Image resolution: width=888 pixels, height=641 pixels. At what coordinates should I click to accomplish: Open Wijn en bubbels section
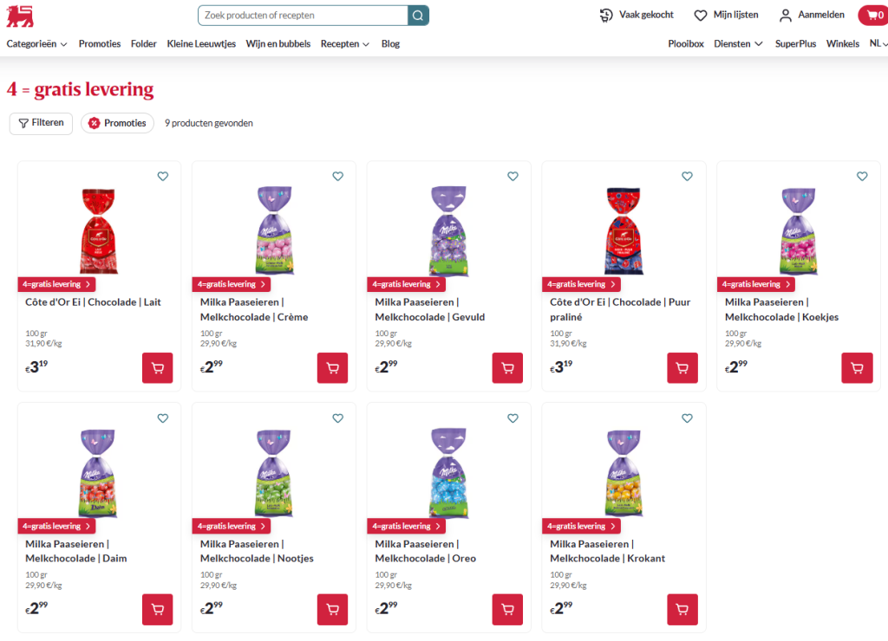point(278,43)
